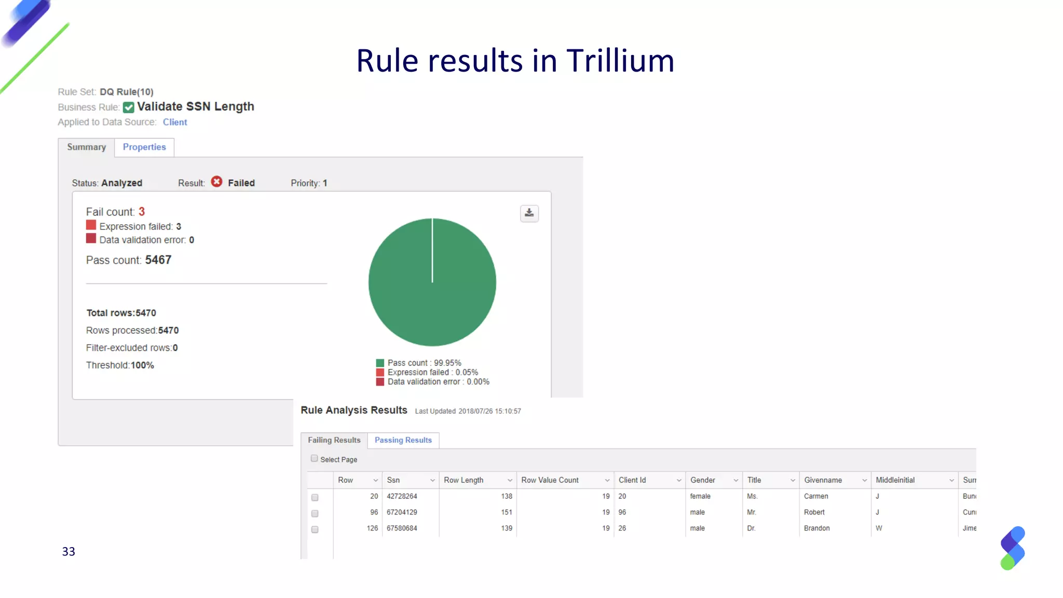Click the Priority: 1 text
The width and height of the screenshot is (1063, 598).
[x=309, y=183]
